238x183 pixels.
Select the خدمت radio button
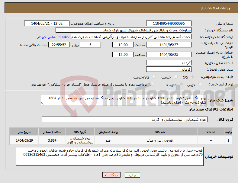click(175, 77)
